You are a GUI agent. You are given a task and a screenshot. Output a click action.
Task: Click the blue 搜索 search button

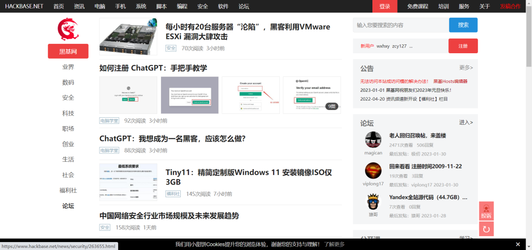click(464, 25)
